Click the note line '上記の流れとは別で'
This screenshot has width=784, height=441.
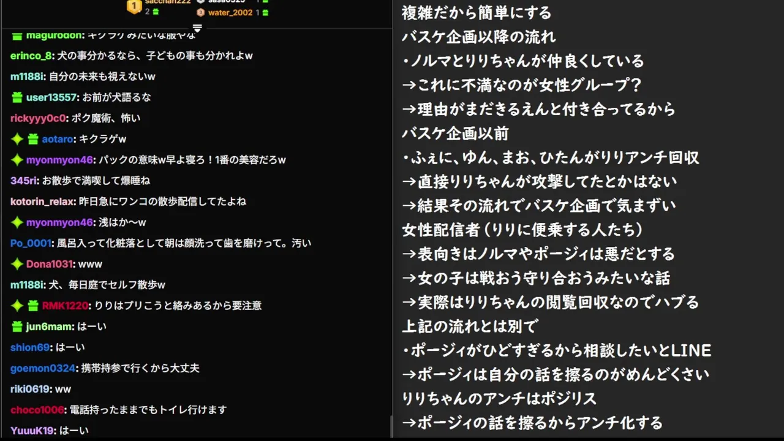coord(470,326)
